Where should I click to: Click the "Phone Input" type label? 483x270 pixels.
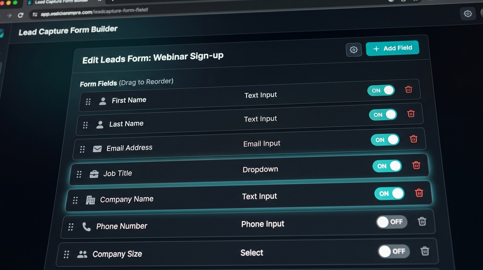tap(263, 224)
